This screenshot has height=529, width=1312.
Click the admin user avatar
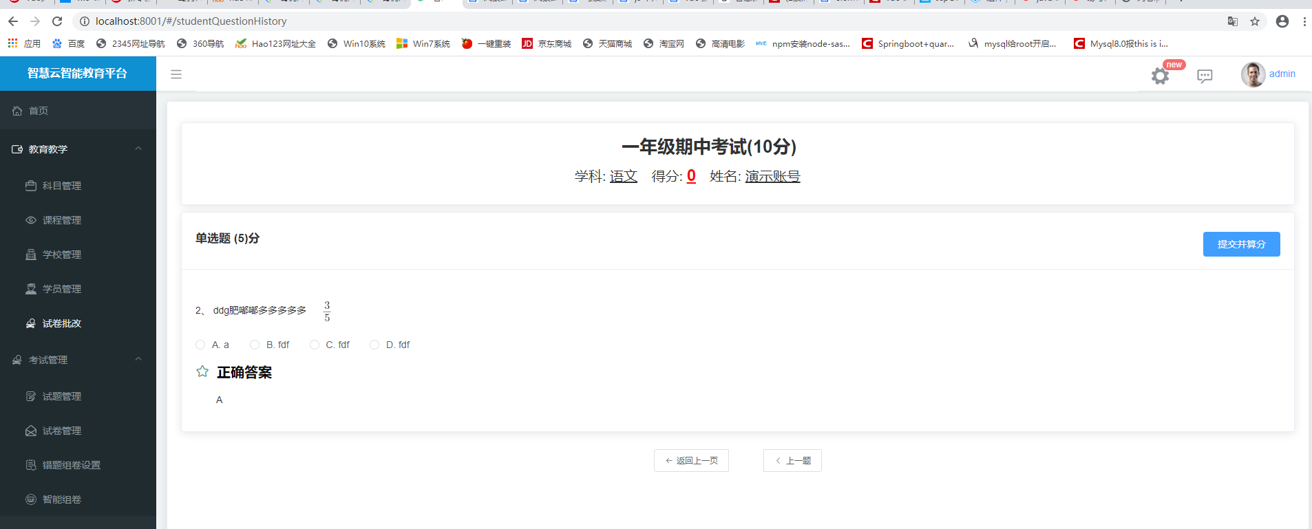1253,74
